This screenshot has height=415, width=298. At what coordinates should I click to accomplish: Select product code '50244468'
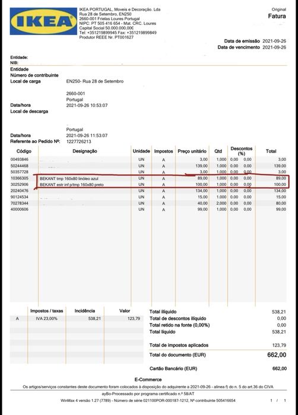click(x=20, y=166)
